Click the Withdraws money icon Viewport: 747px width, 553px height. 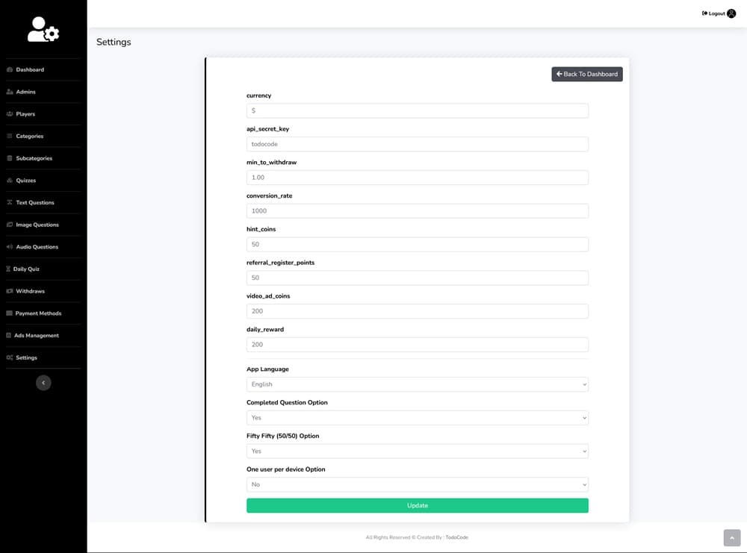tap(10, 291)
